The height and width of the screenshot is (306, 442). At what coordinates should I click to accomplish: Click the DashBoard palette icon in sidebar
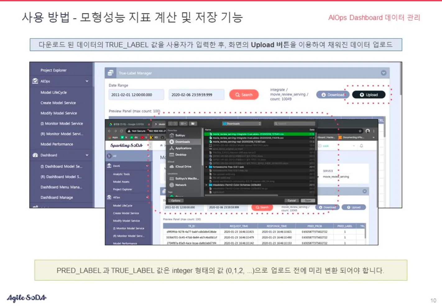click(x=35, y=155)
